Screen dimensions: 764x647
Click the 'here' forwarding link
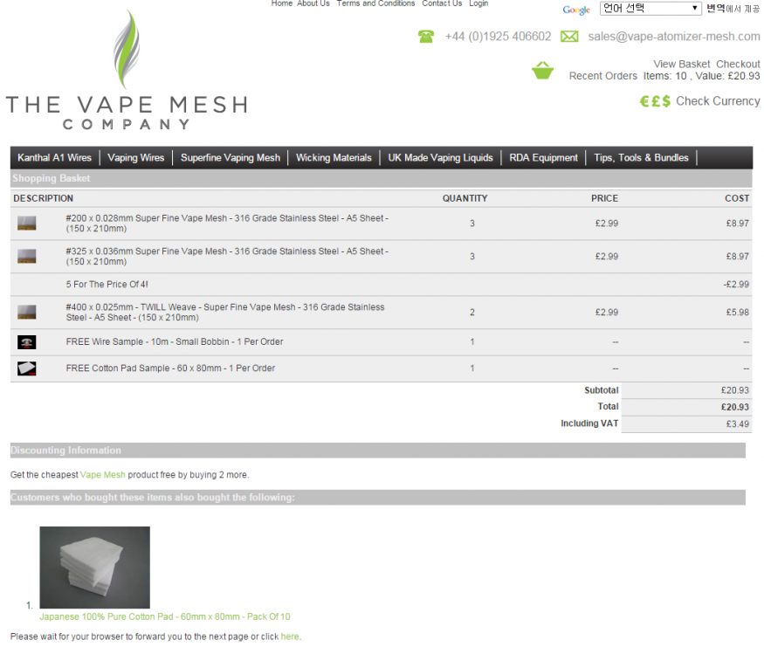pos(290,637)
